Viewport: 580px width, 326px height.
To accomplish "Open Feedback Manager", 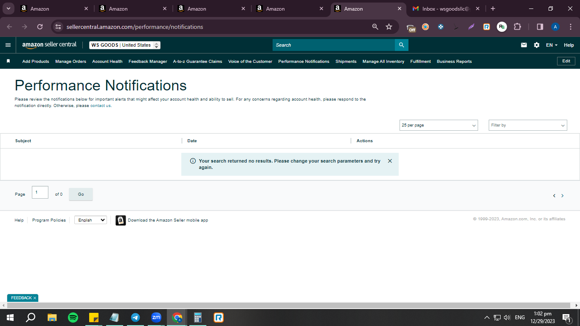I will (148, 62).
